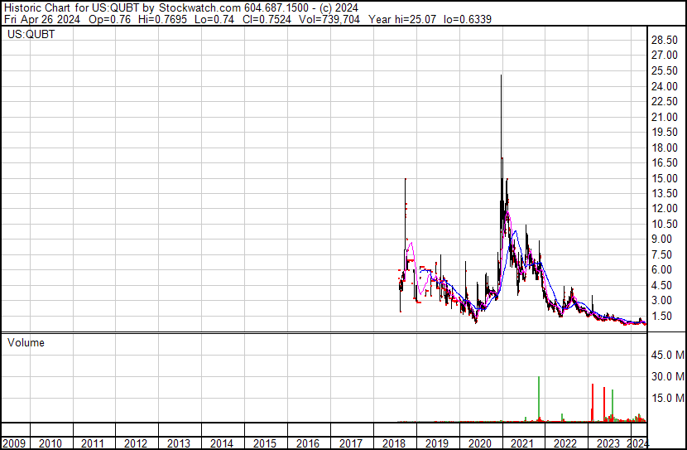
Task: Select the 28.50 price axis label
Action: click(x=665, y=40)
